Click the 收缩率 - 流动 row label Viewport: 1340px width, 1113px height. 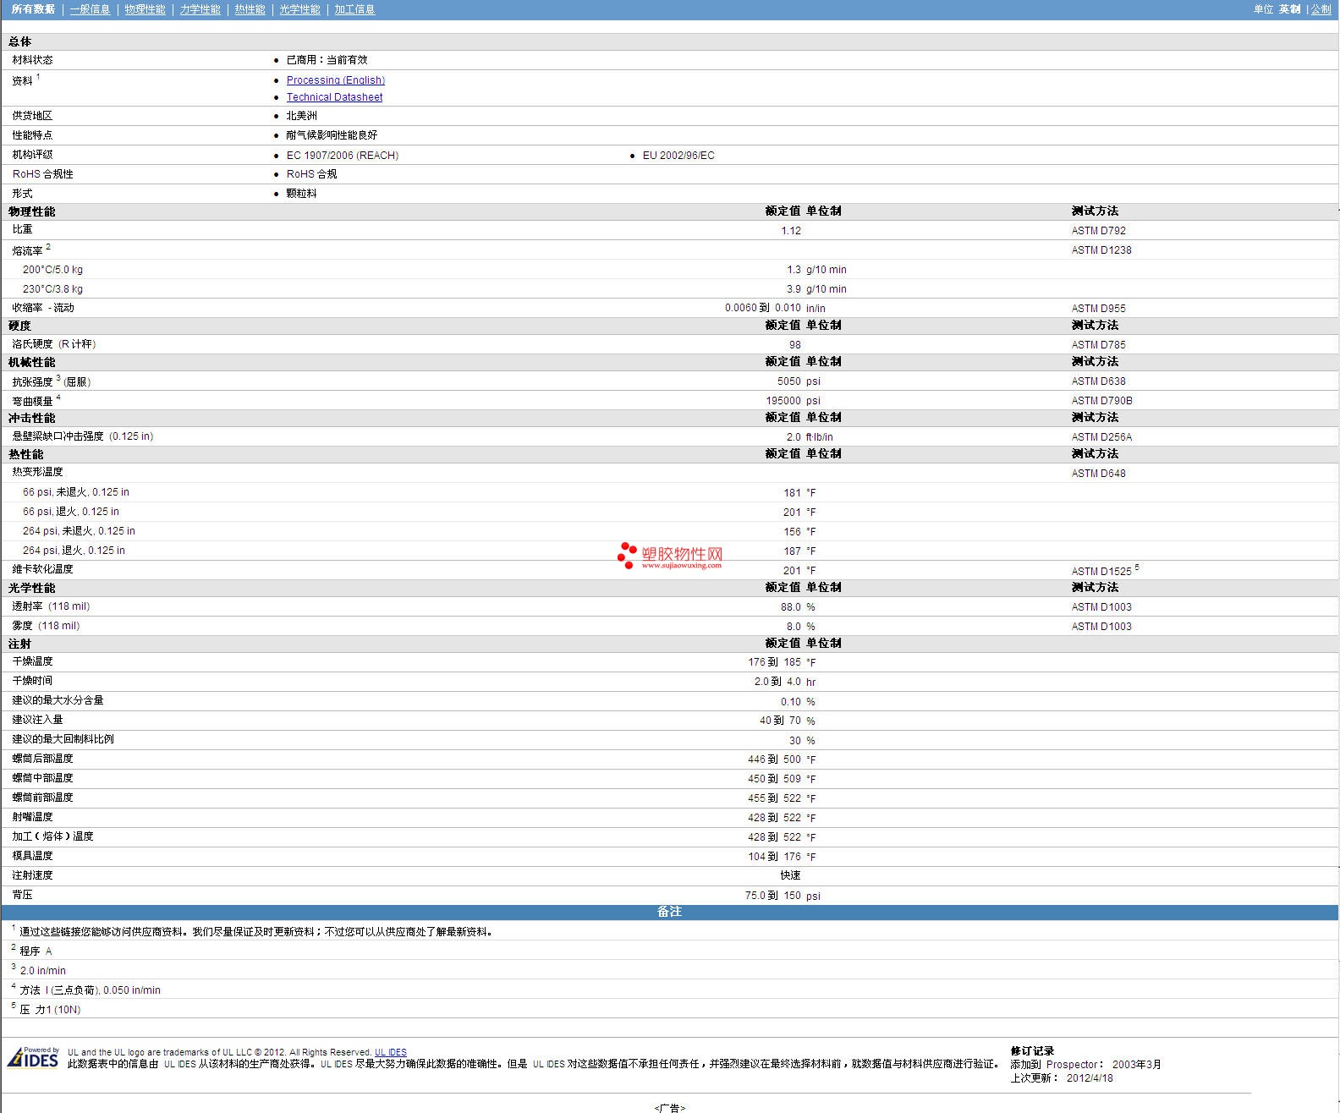pos(43,308)
